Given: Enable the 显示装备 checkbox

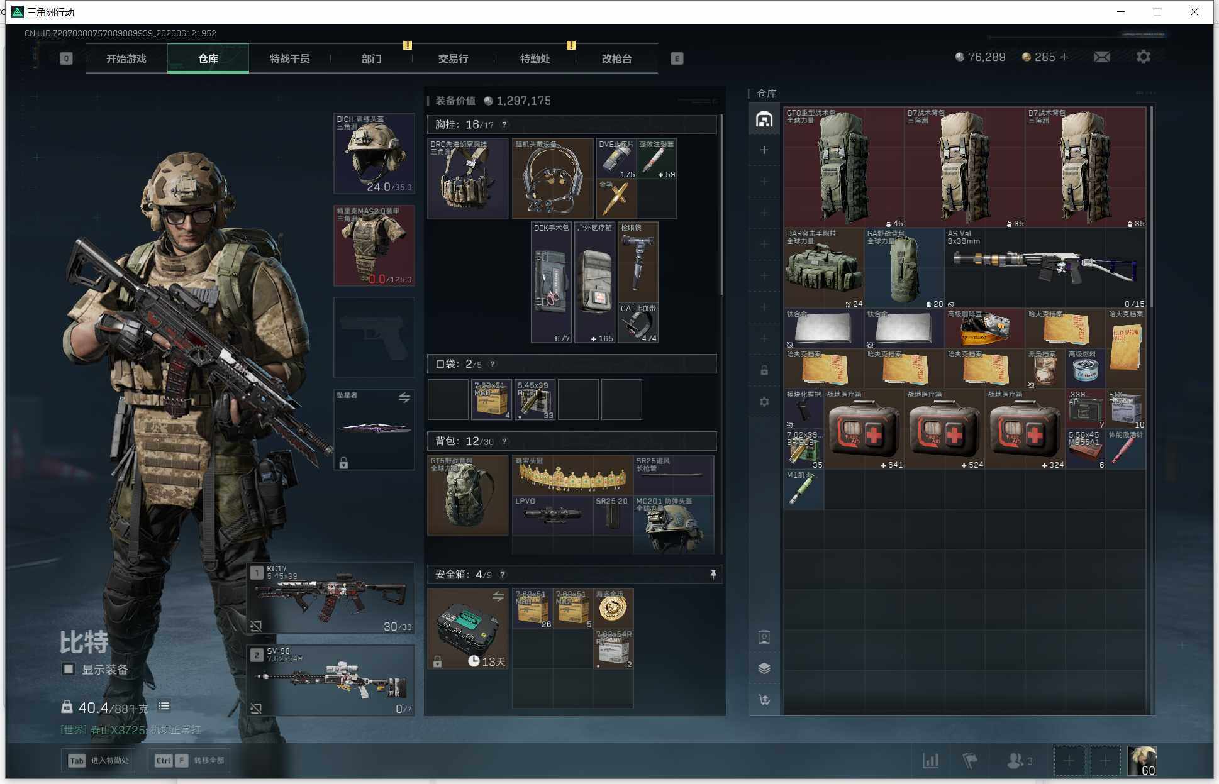Looking at the screenshot, I should point(69,669).
